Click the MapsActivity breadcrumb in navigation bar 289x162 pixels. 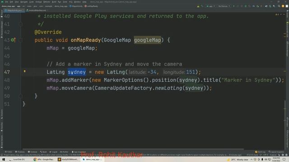76,6
